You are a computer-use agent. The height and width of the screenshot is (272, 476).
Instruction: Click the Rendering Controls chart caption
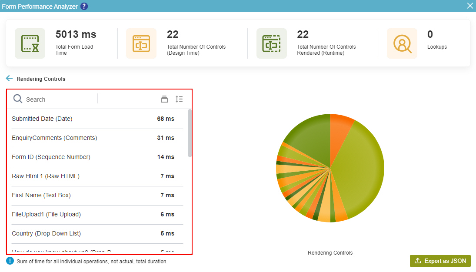tap(330, 253)
